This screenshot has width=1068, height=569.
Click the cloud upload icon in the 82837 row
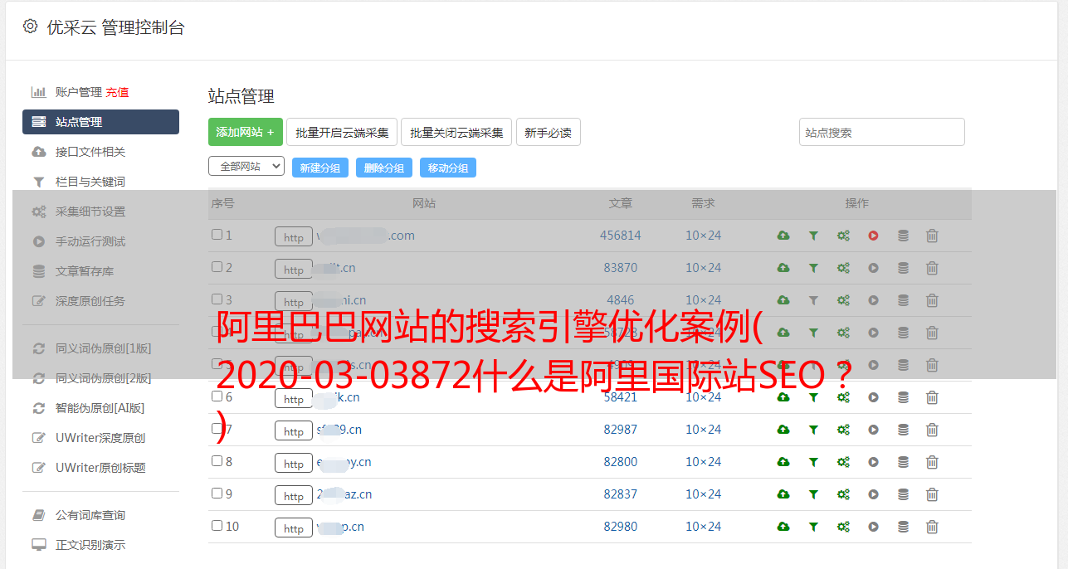(x=783, y=494)
